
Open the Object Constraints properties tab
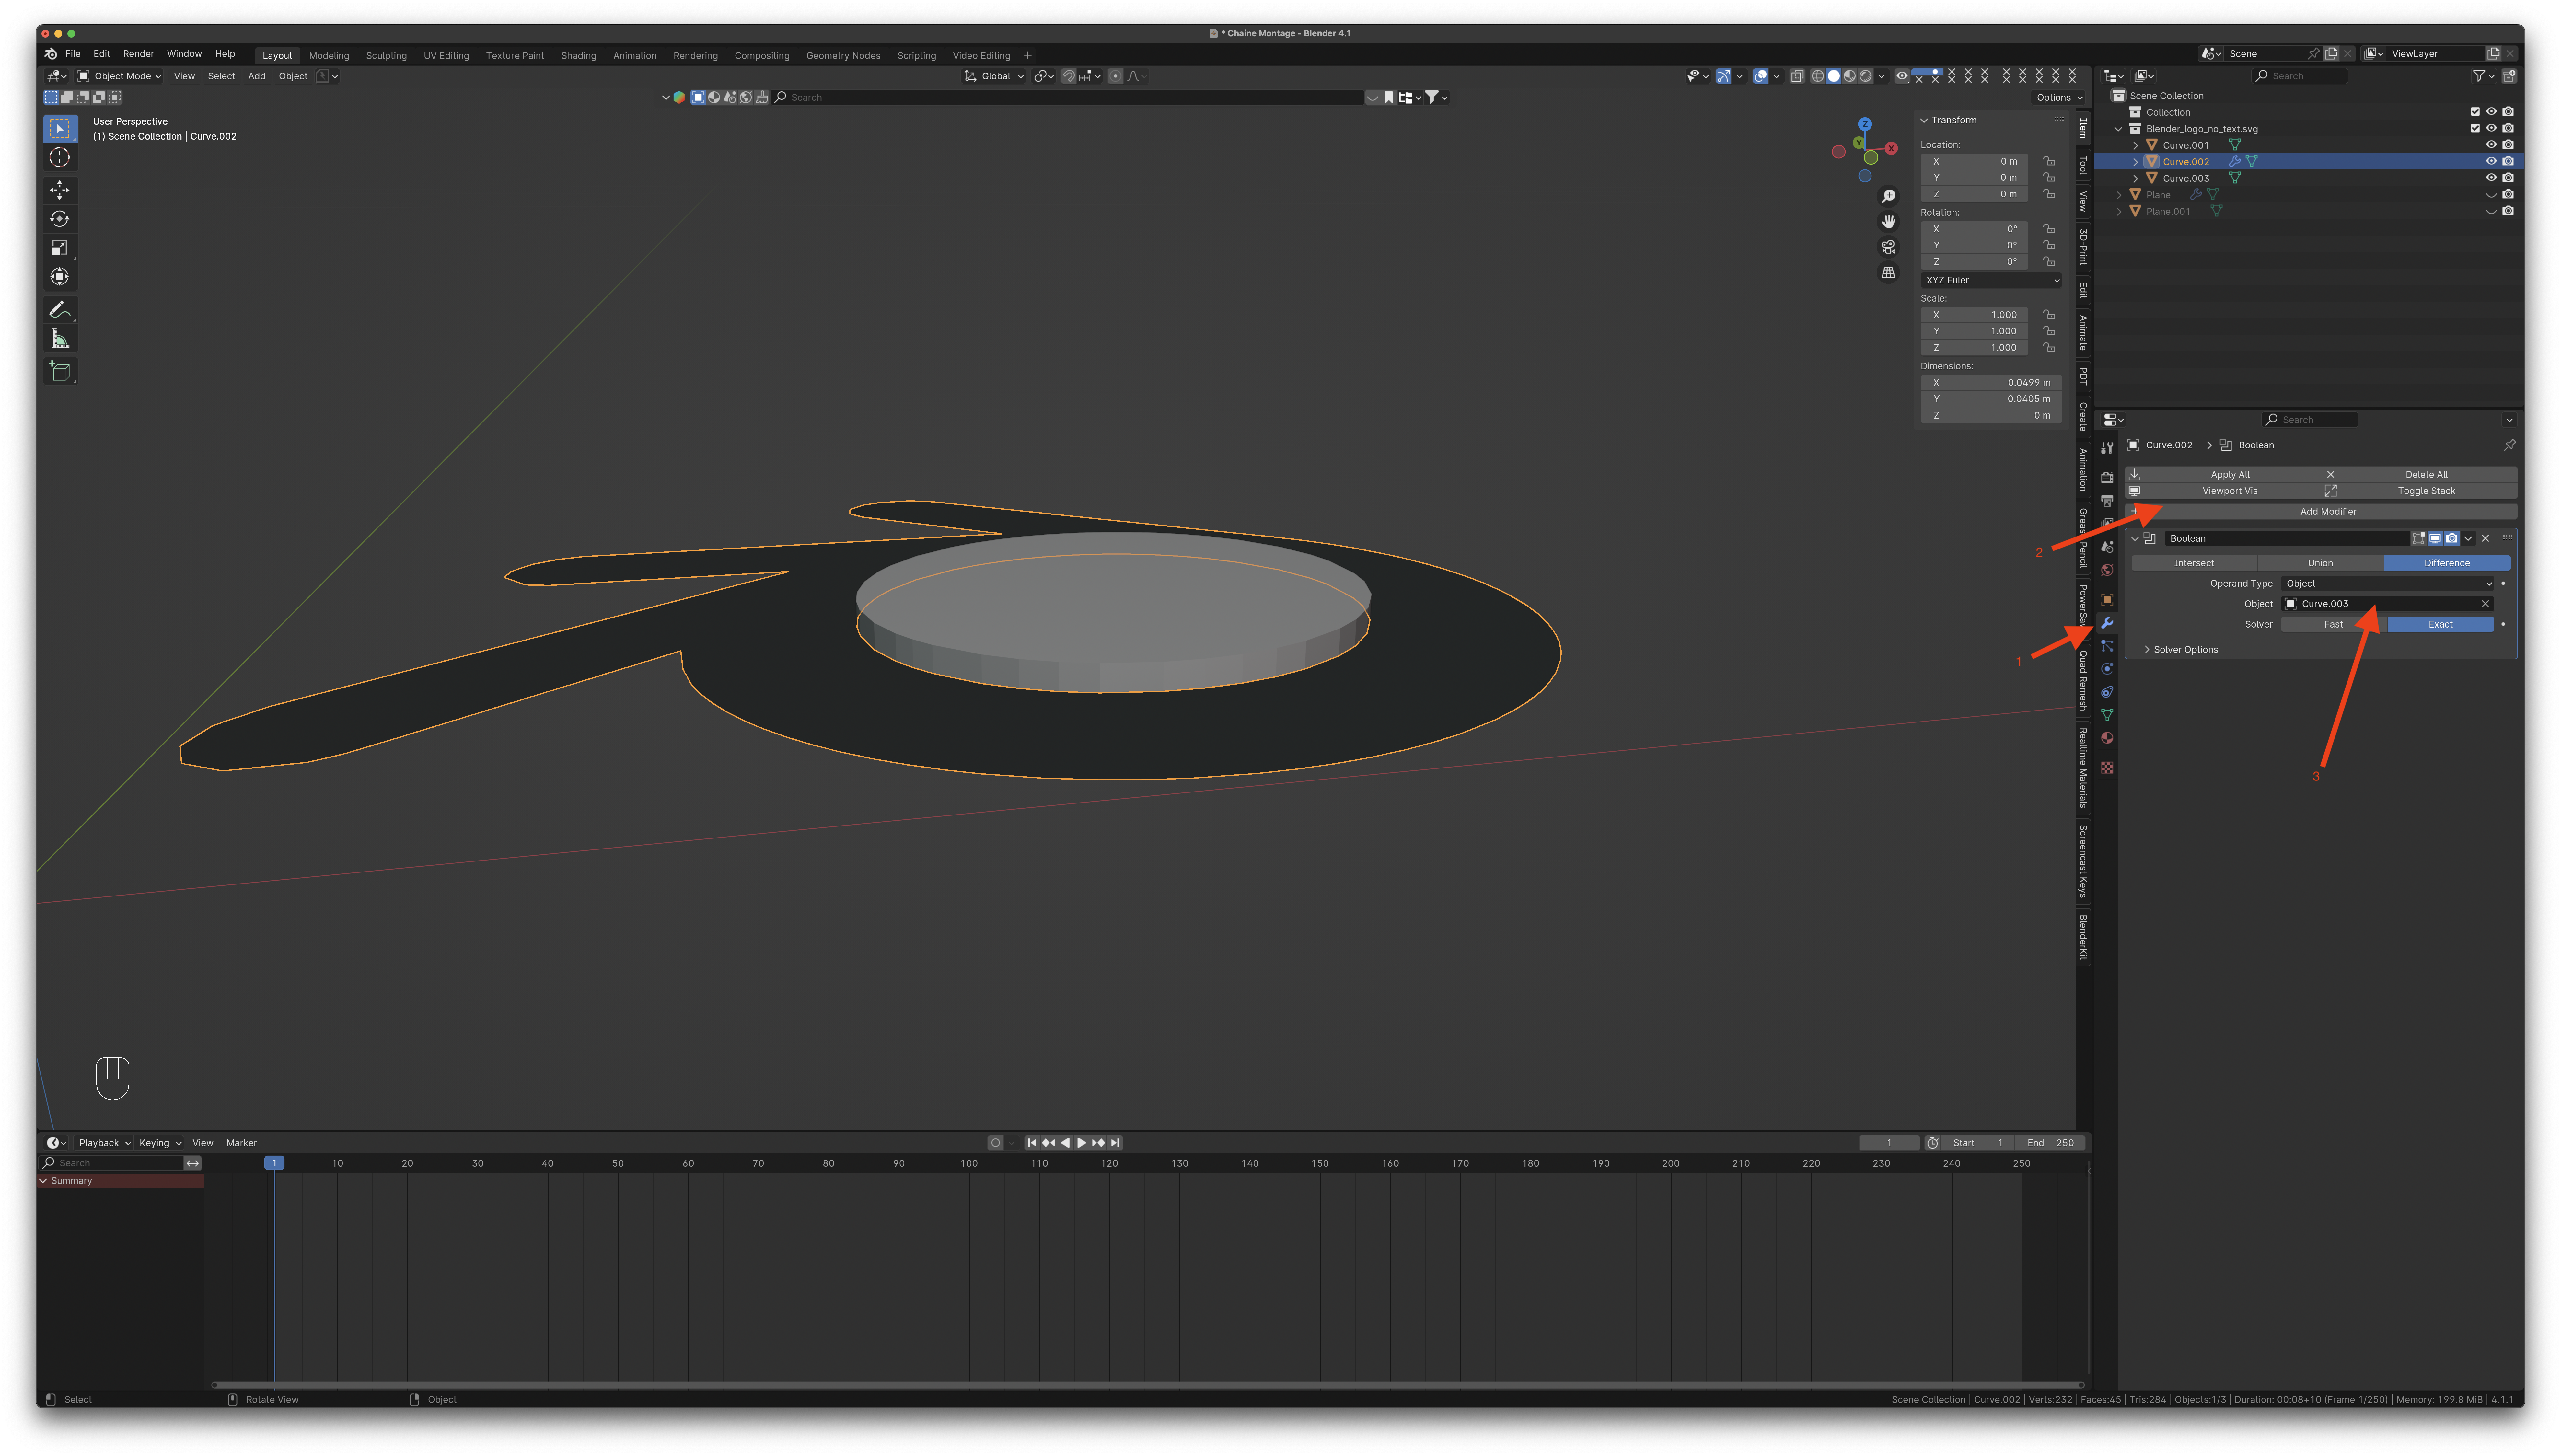point(2107,692)
